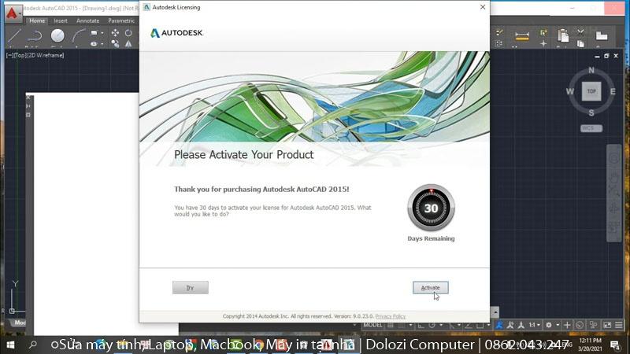Click the Try button
This screenshot has width=630, height=354.
[191, 288]
